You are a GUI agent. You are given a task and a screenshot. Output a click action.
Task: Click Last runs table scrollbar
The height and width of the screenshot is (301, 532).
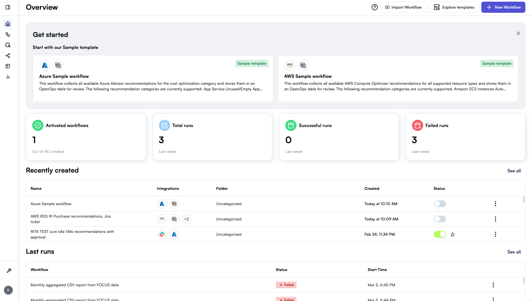524,281
